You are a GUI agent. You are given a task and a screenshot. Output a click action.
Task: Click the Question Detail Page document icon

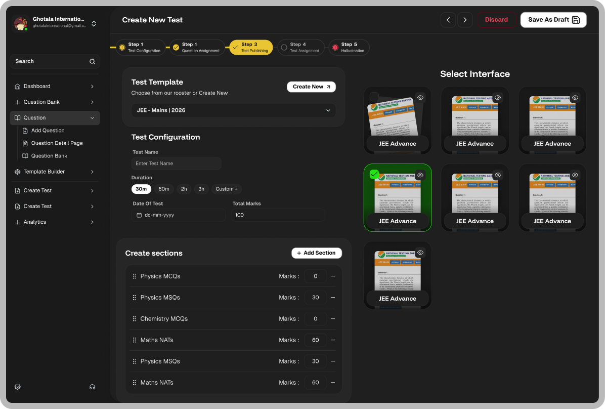coord(25,143)
